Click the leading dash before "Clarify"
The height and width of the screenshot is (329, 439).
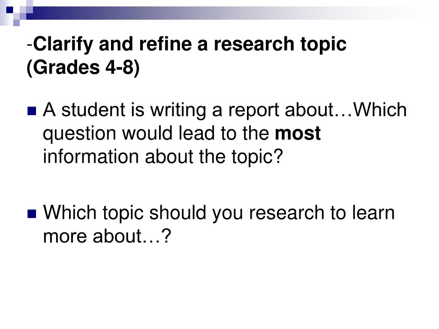click(x=30, y=45)
